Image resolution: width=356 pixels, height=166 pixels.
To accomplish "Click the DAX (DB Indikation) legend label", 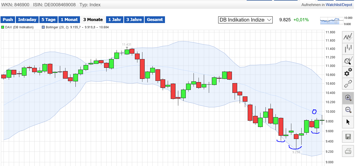I will tap(19, 27).
